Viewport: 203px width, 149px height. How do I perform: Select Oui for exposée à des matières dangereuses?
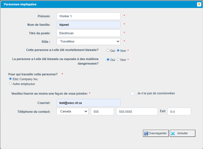click(108, 59)
